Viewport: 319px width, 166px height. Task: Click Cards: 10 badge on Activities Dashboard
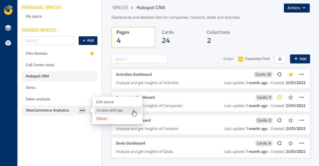(263, 74)
